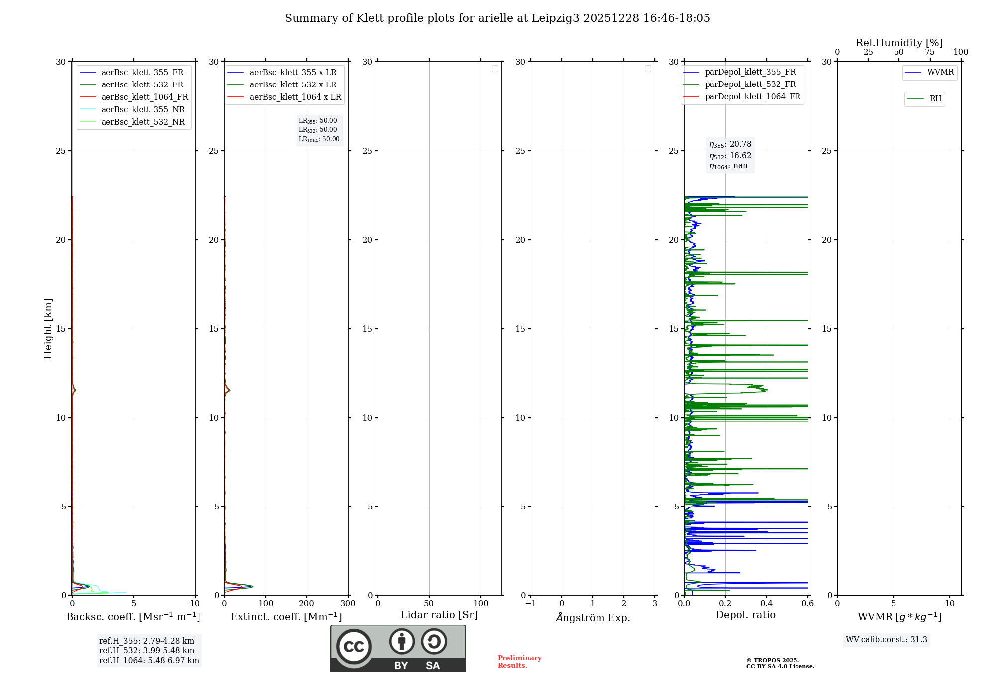Click the depolarization eta values annotation box
This screenshot has width=995, height=676.
pyautogui.click(x=730, y=155)
